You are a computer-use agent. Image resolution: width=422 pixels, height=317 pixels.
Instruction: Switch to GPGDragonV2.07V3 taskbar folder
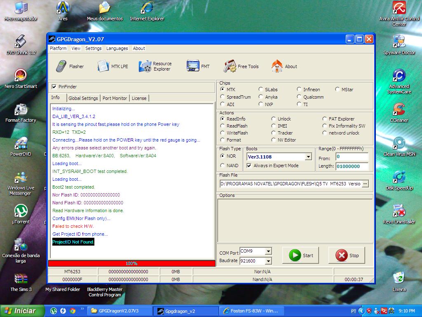click(x=120, y=311)
